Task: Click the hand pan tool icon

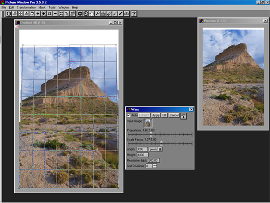Action: [x=92, y=14]
